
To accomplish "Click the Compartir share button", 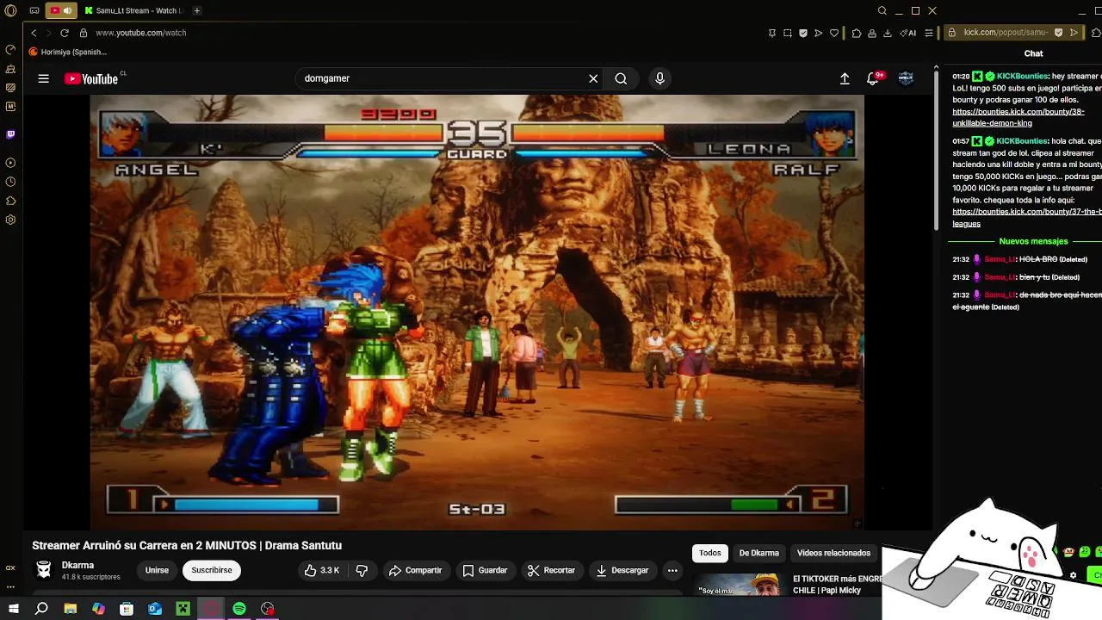I will click(415, 570).
